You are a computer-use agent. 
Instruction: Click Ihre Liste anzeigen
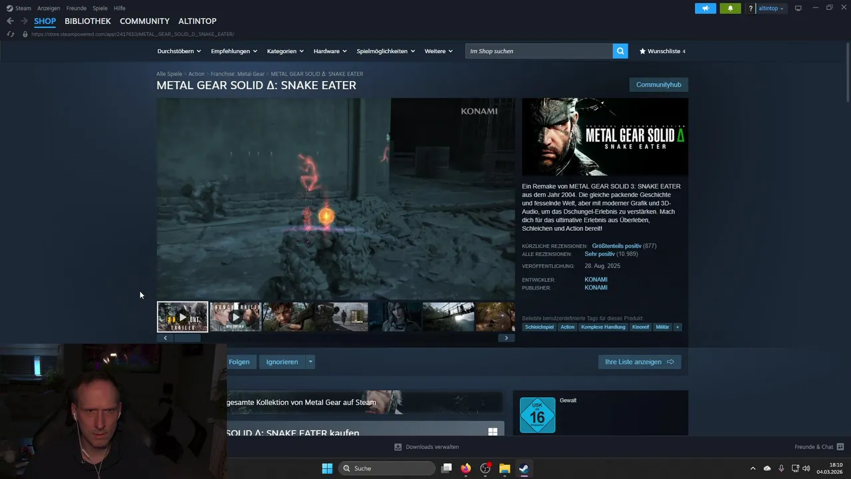640,362
